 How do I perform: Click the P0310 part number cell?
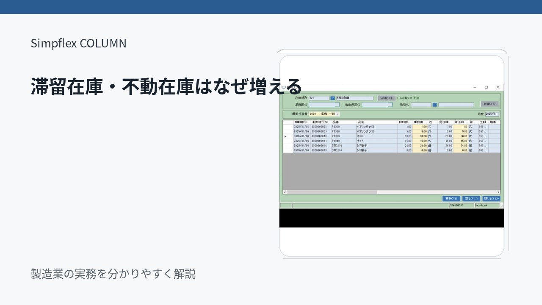point(343,127)
